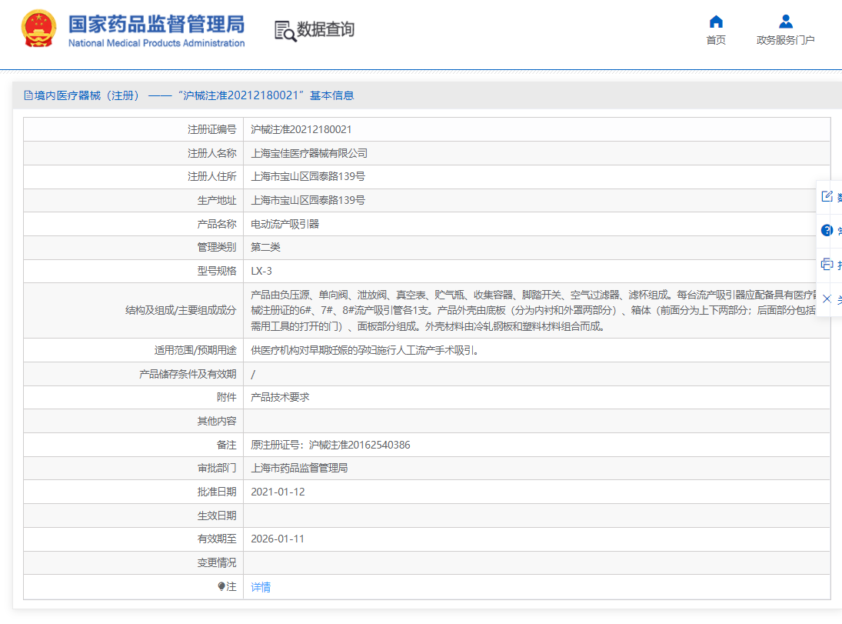Open the 政务服务门户 user icon

pyautogui.click(x=786, y=22)
